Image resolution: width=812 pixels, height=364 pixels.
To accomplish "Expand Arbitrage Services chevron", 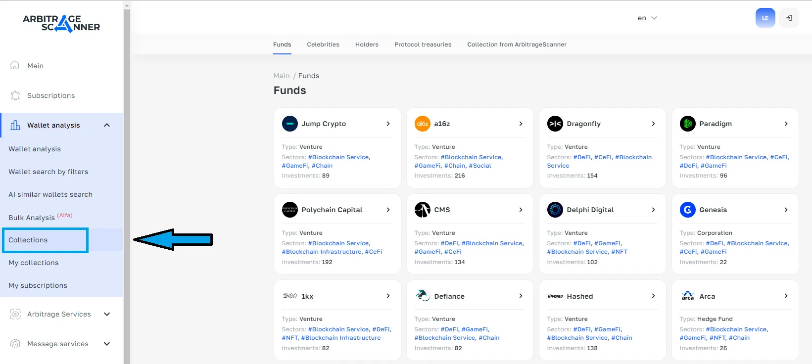I will pyautogui.click(x=107, y=314).
